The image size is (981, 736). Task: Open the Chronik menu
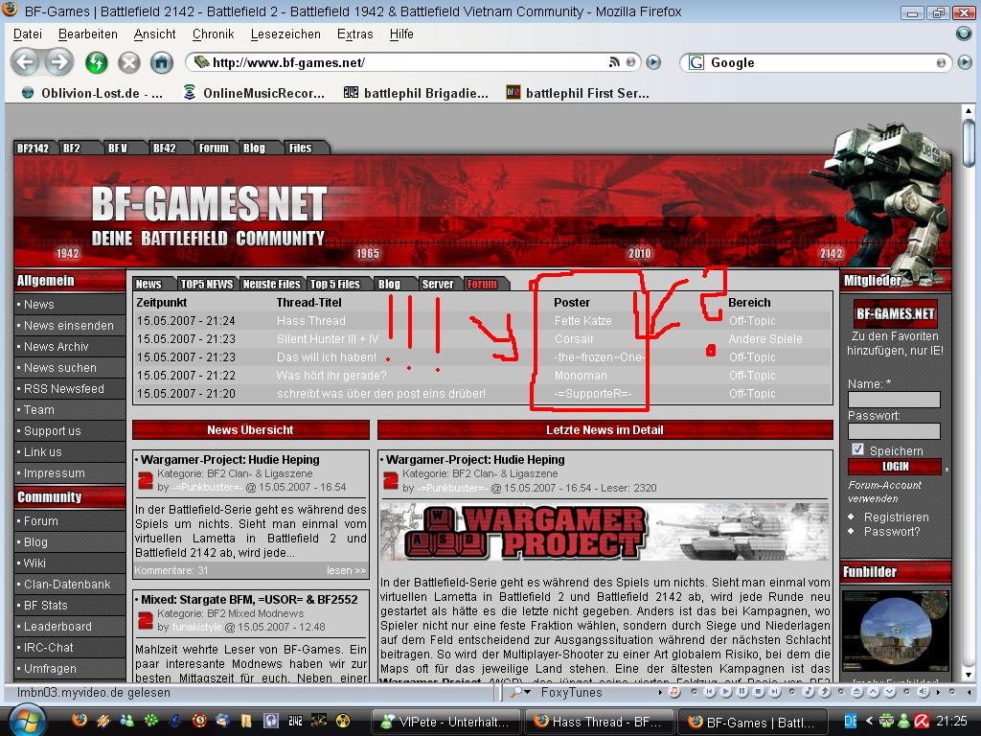(x=213, y=34)
